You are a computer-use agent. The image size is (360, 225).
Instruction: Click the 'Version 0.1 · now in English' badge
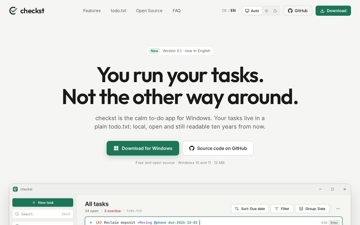coord(180,51)
